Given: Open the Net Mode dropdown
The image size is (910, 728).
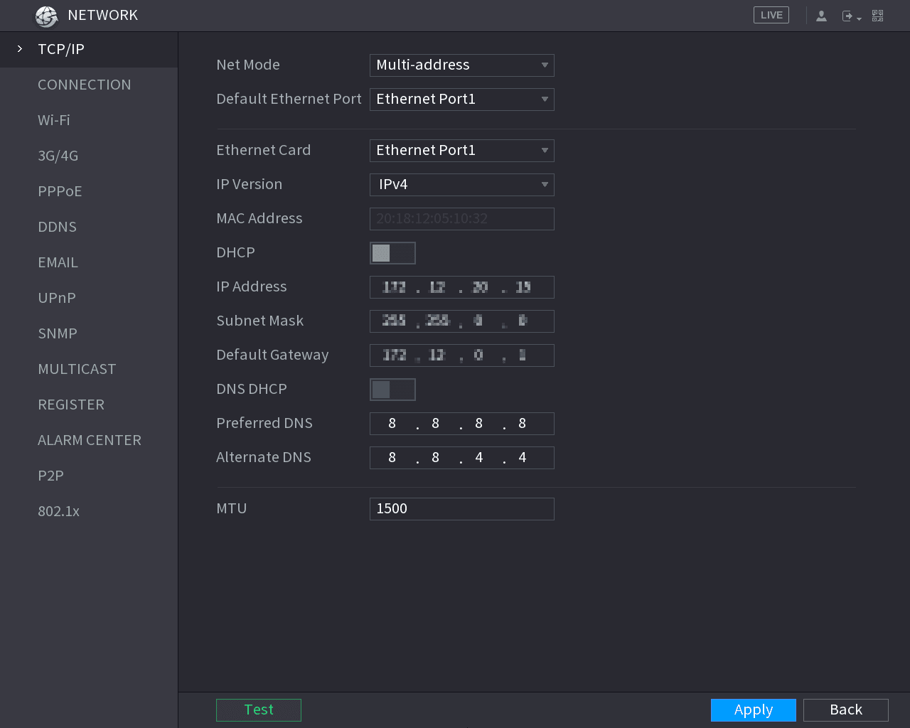Looking at the screenshot, I should pos(462,65).
